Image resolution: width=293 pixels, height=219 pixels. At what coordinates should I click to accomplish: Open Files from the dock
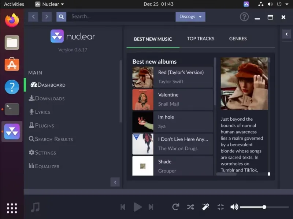tap(12, 42)
